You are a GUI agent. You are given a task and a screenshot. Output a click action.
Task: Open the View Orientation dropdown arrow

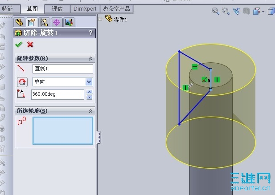tap(263, 12)
